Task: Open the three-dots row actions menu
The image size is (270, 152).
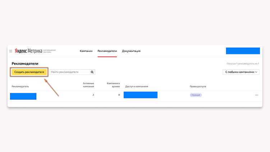Action: pos(257,95)
